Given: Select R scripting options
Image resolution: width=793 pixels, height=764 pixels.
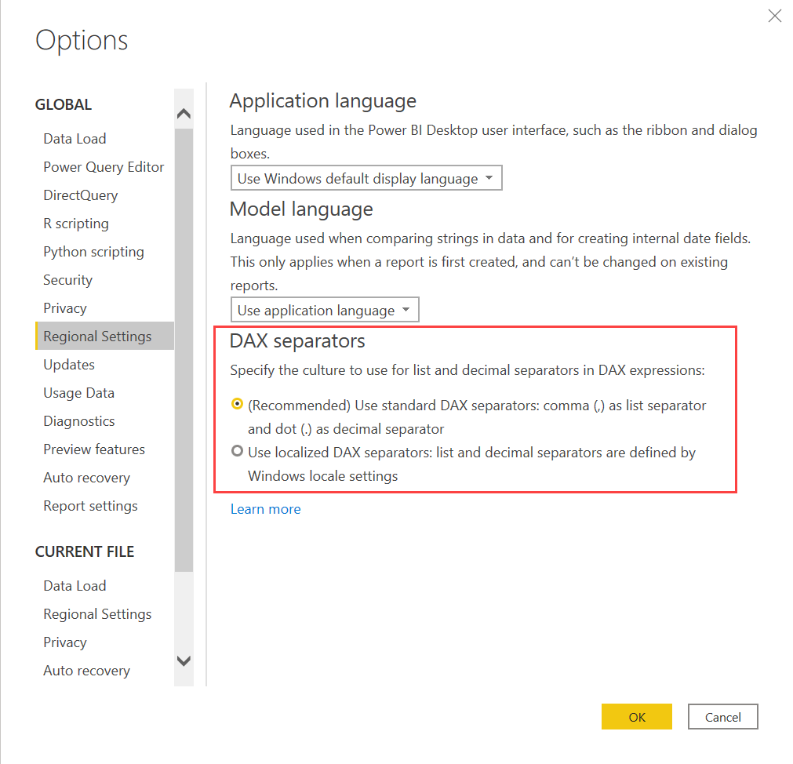Looking at the screenshot, I should (x=76, y=223).
